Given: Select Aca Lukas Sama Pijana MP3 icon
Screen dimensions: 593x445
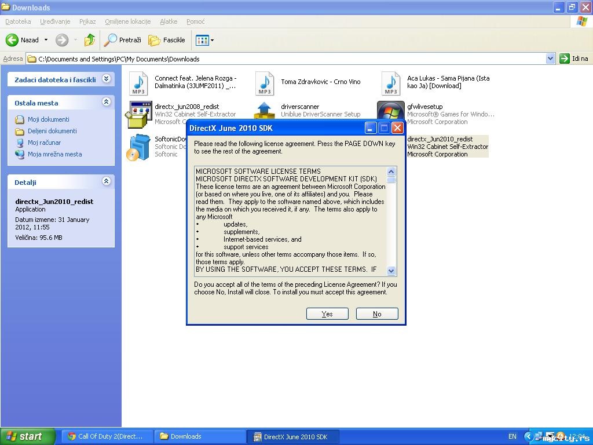Looking at the screenshot, I should coord(391,83).
